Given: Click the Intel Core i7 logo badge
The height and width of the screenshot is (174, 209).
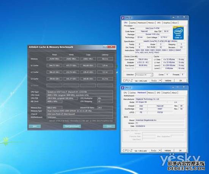Looking at the screenshot, I should [178, 33].
